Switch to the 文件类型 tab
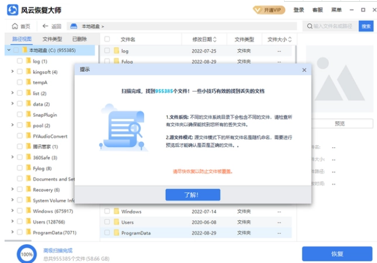The image size is (377, 263). tap(52, 39)
